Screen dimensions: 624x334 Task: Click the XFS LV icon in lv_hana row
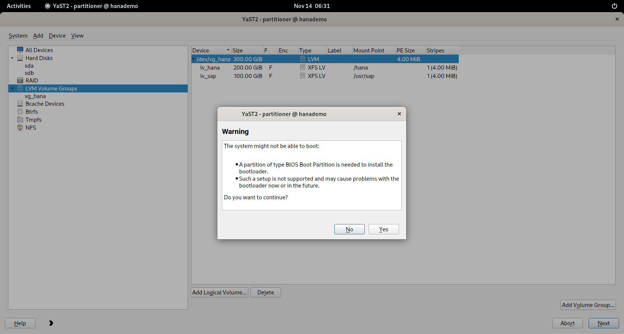pos(303,67)
